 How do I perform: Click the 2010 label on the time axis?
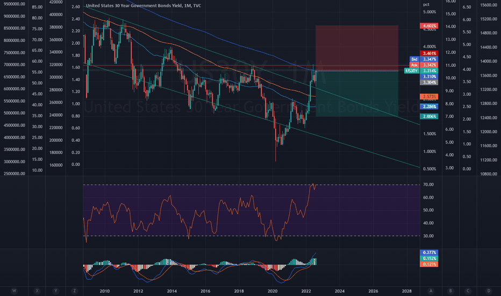tap(104, 291)
